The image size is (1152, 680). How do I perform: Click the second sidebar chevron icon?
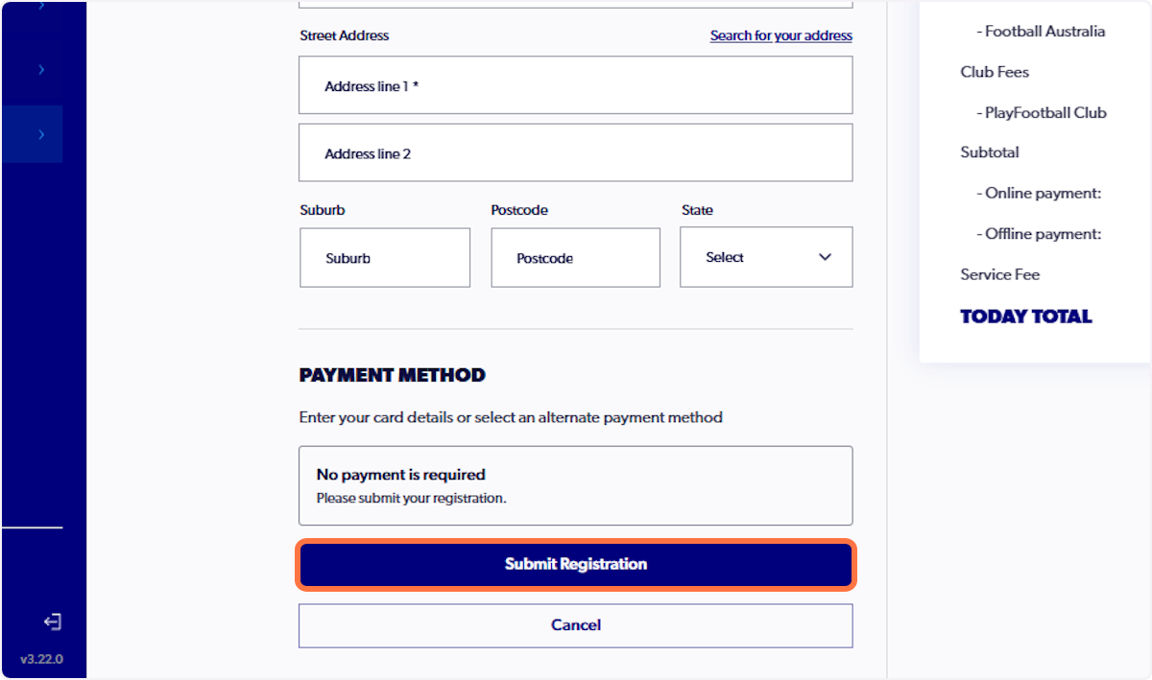click(40, 69)
